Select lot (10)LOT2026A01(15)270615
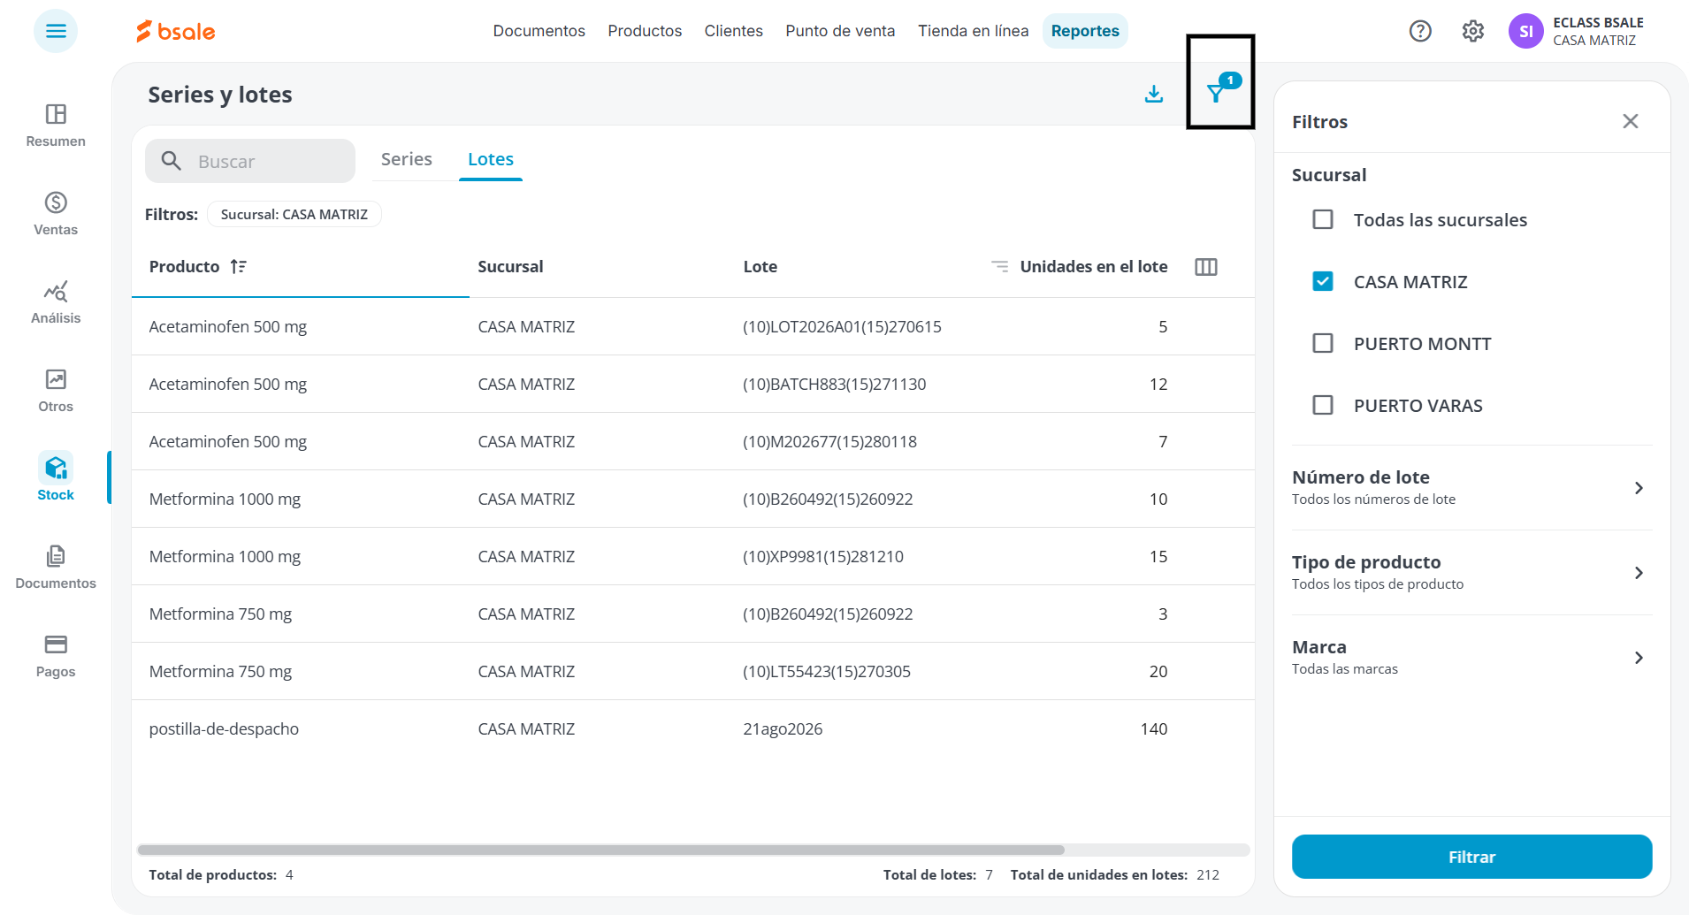 (x=842, y=327)
